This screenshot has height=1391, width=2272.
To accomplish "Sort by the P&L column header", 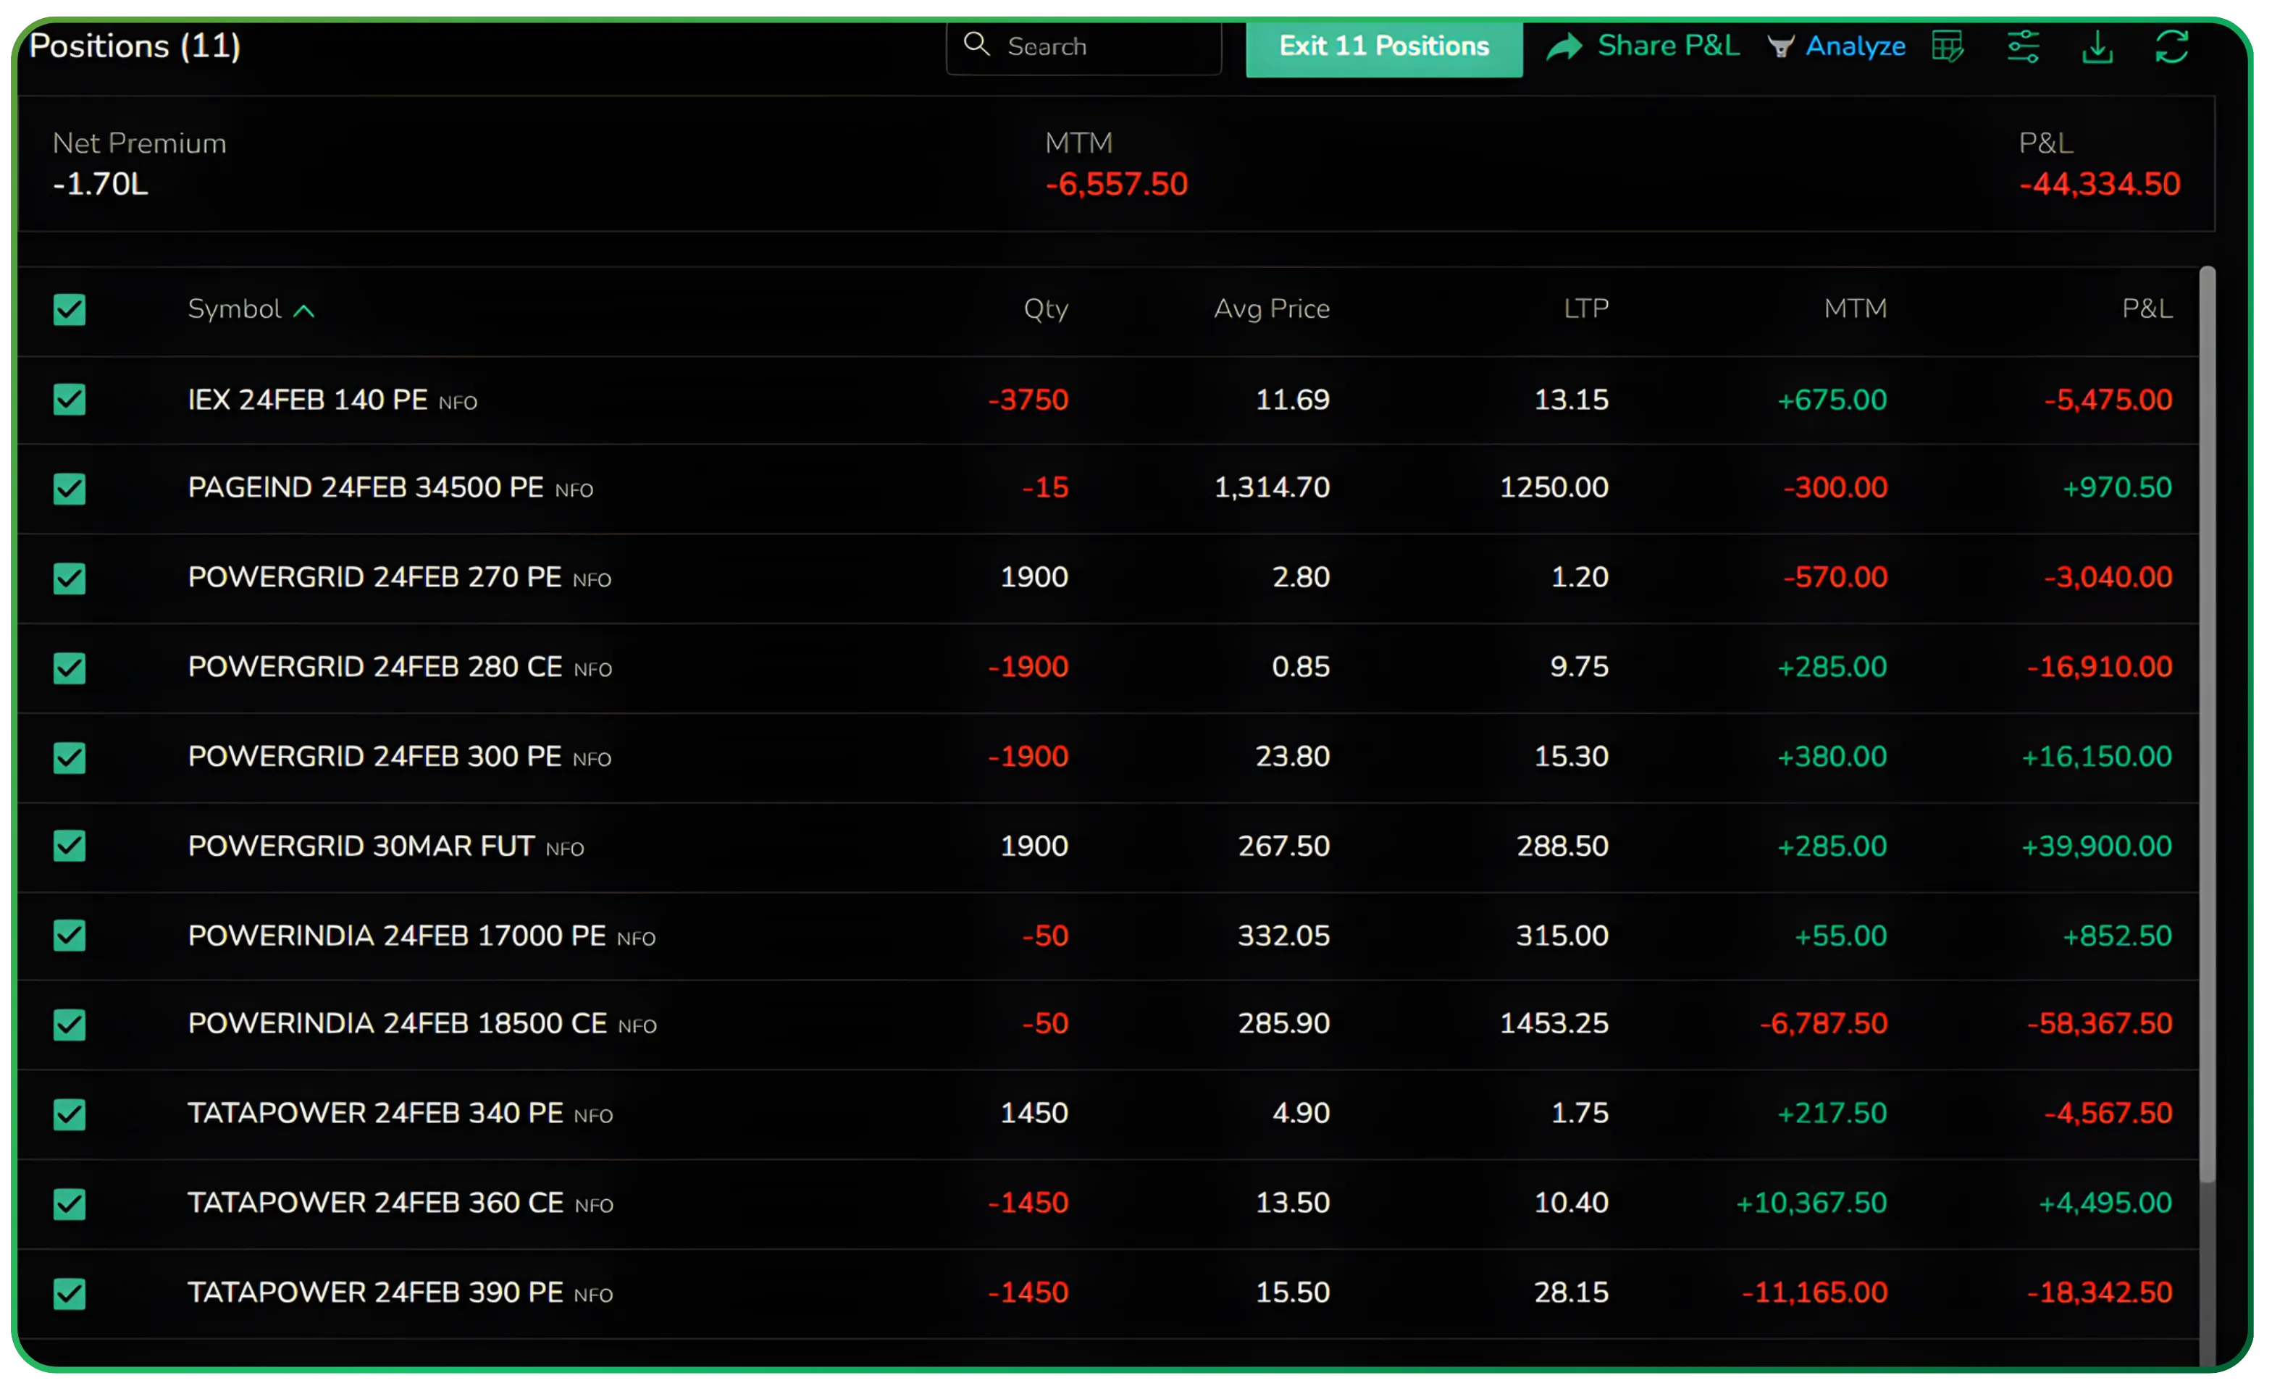I will click(2146, 308).
